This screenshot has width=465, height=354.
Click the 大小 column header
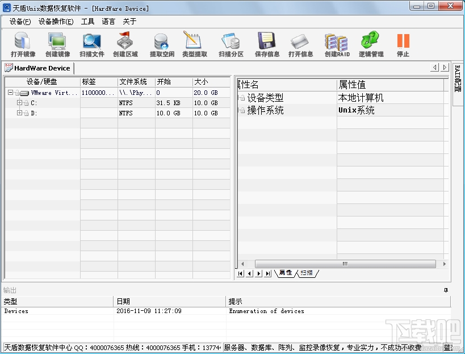(x=211, y=82)
